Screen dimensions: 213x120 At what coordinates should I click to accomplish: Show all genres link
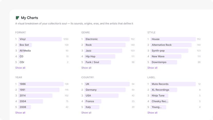tap(86, 68)
